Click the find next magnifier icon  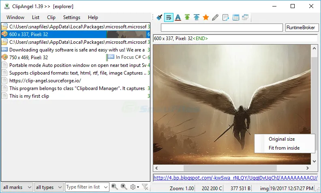[124, 187]
